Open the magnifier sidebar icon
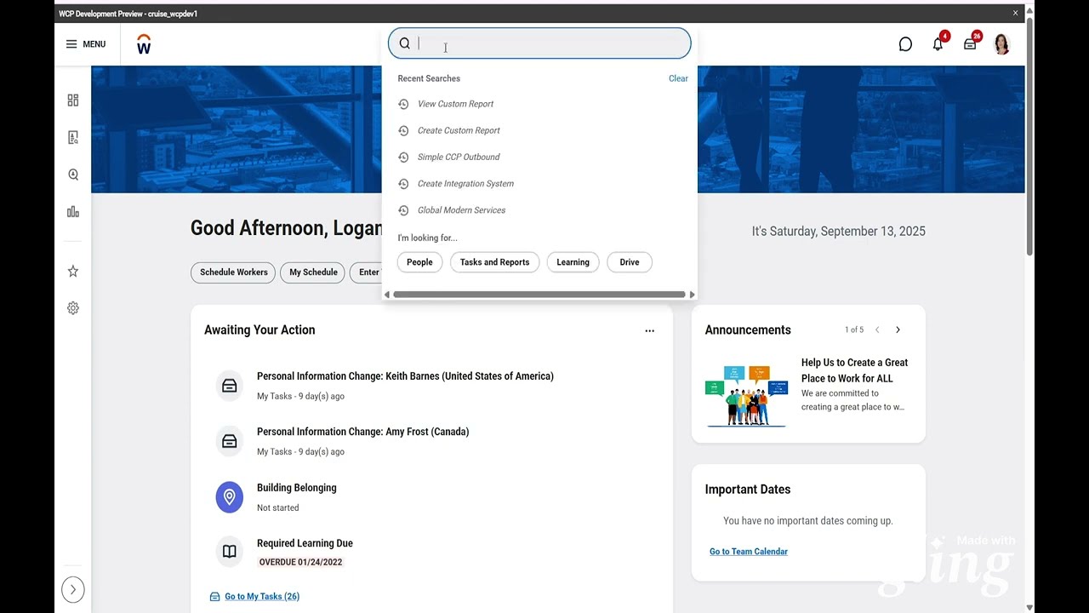Viewport: 1089px width, 613px height. [73, 175]
